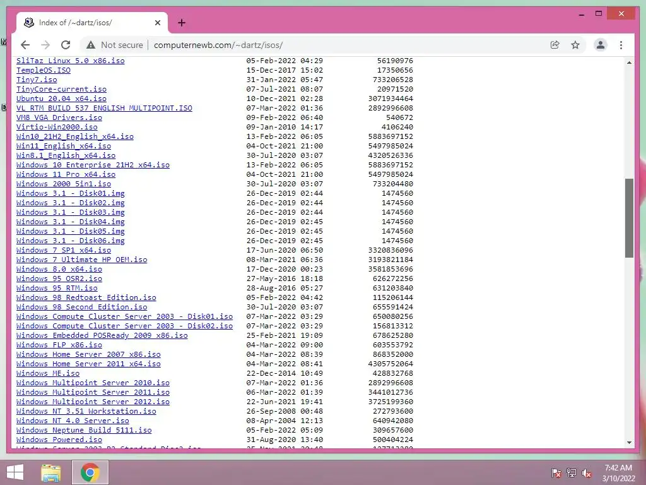Click Windows_Neptune_Build_5111.iso link

(x=84, y=431)
